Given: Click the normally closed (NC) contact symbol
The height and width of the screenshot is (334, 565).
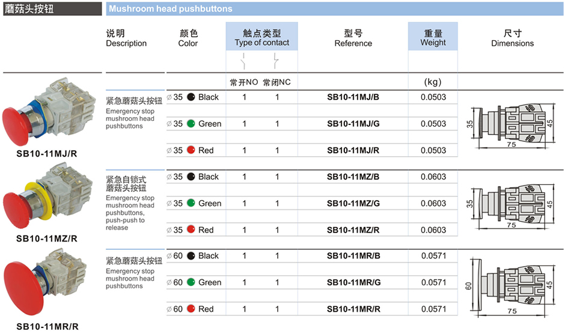Looking at the screenshot, I should click(x=276, y=61).
